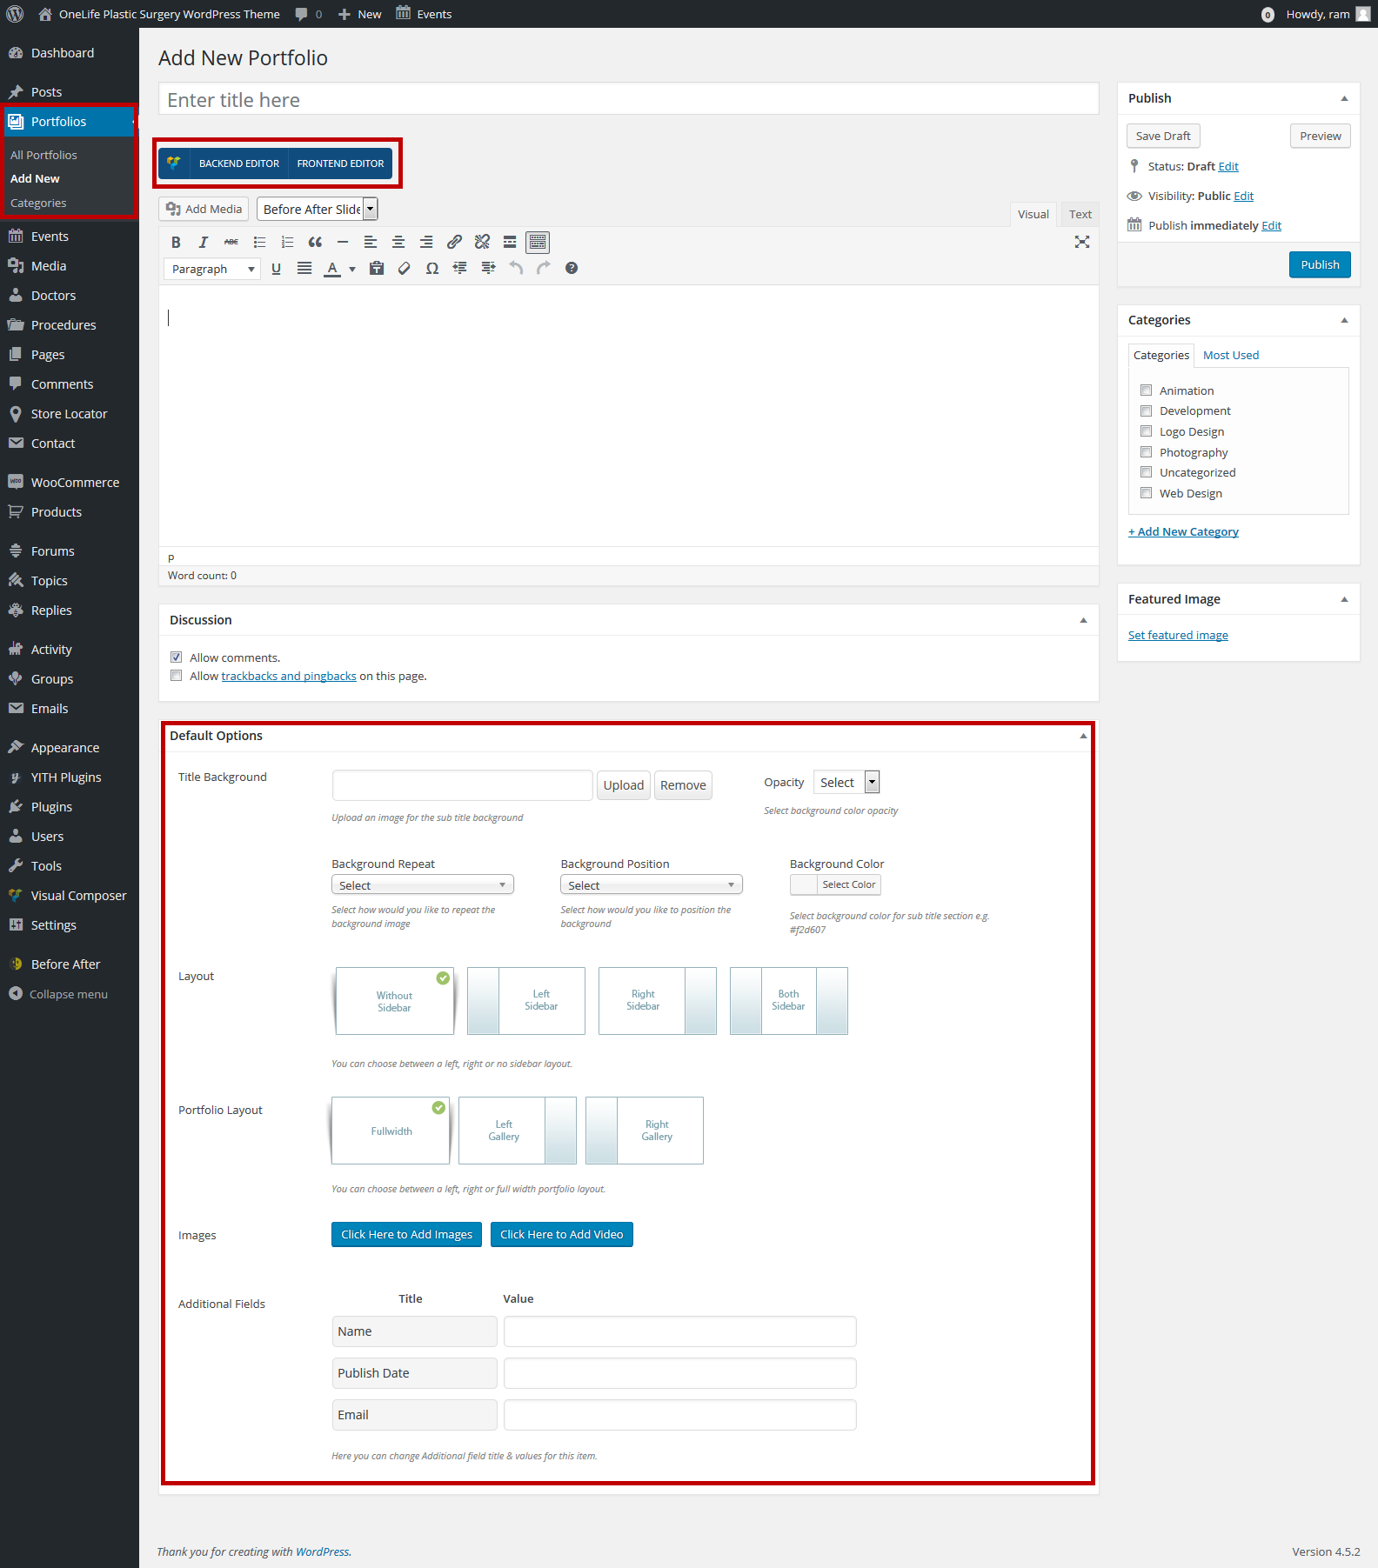1378x1568 pixels.
Task: Uncheck the Allow comments checkbox
Action: [177, 657]
